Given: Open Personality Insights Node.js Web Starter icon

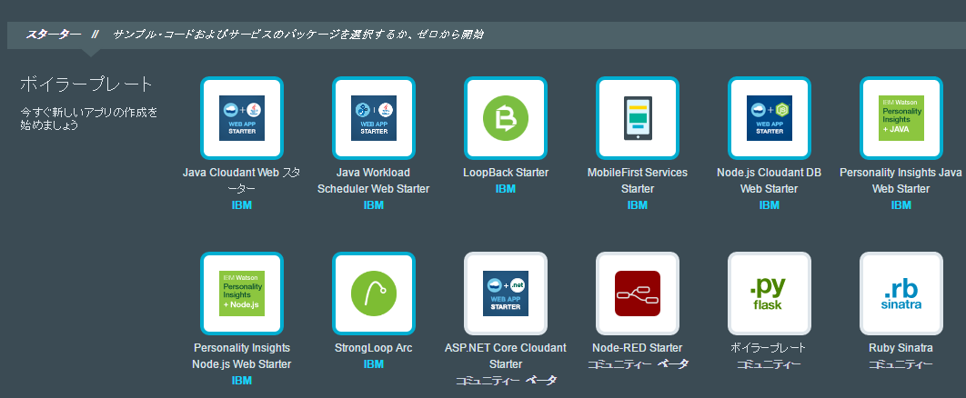Looking at the screenshot, I should [x=242, y=294].
